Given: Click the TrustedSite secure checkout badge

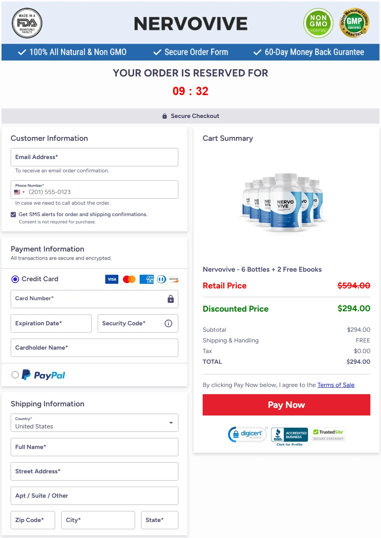Looking at the screenshot, I should [x=328, y=434].
